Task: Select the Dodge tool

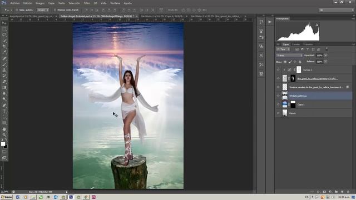Action: pyautogui.click(x=4, y=99)
